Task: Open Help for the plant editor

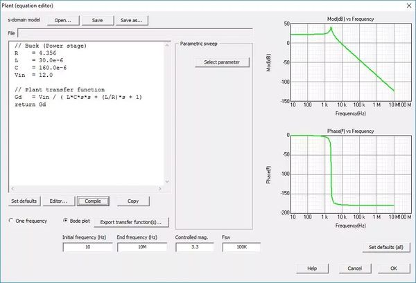Action: (312, 268)
